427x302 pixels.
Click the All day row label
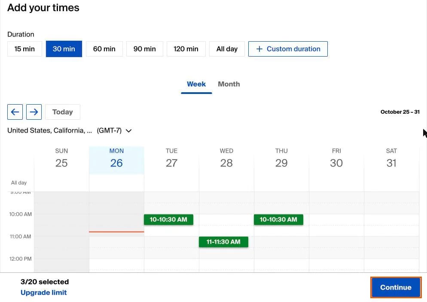(x=19, y=183)
